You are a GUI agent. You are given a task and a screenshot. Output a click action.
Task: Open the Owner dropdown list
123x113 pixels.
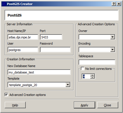coord(113,37)
